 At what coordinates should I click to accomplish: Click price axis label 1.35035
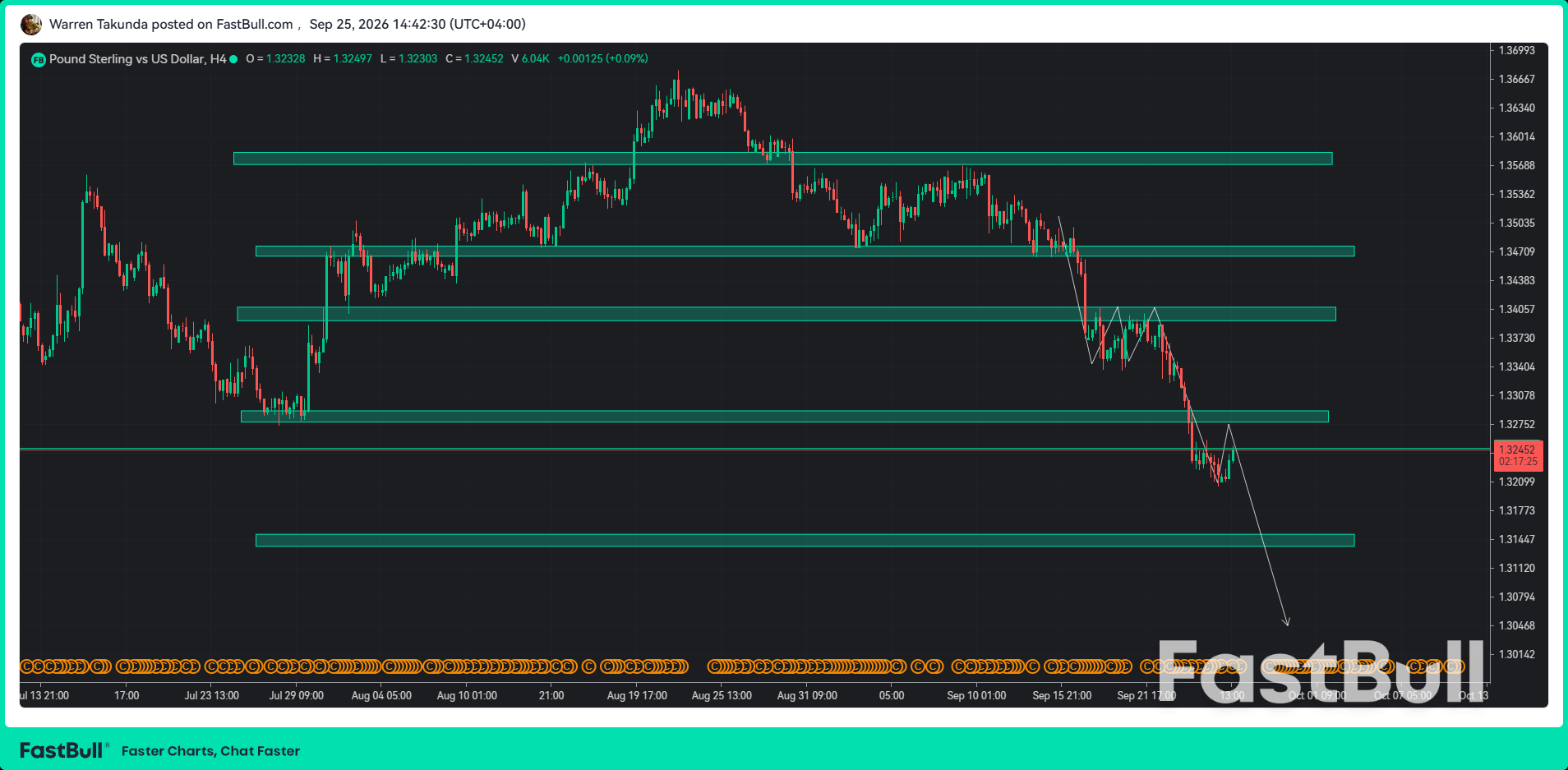(x=1517, y=223)
